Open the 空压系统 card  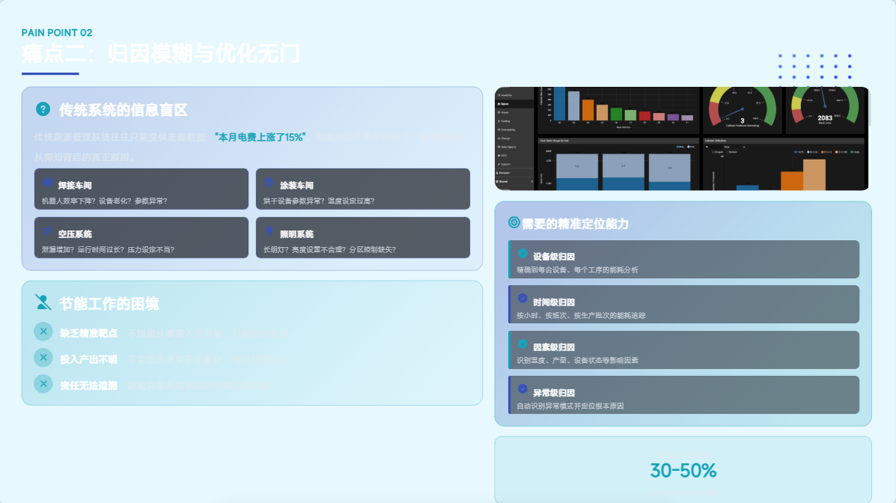coord(141,238)
